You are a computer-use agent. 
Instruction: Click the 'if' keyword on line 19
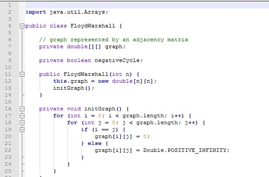pos(85,129)
